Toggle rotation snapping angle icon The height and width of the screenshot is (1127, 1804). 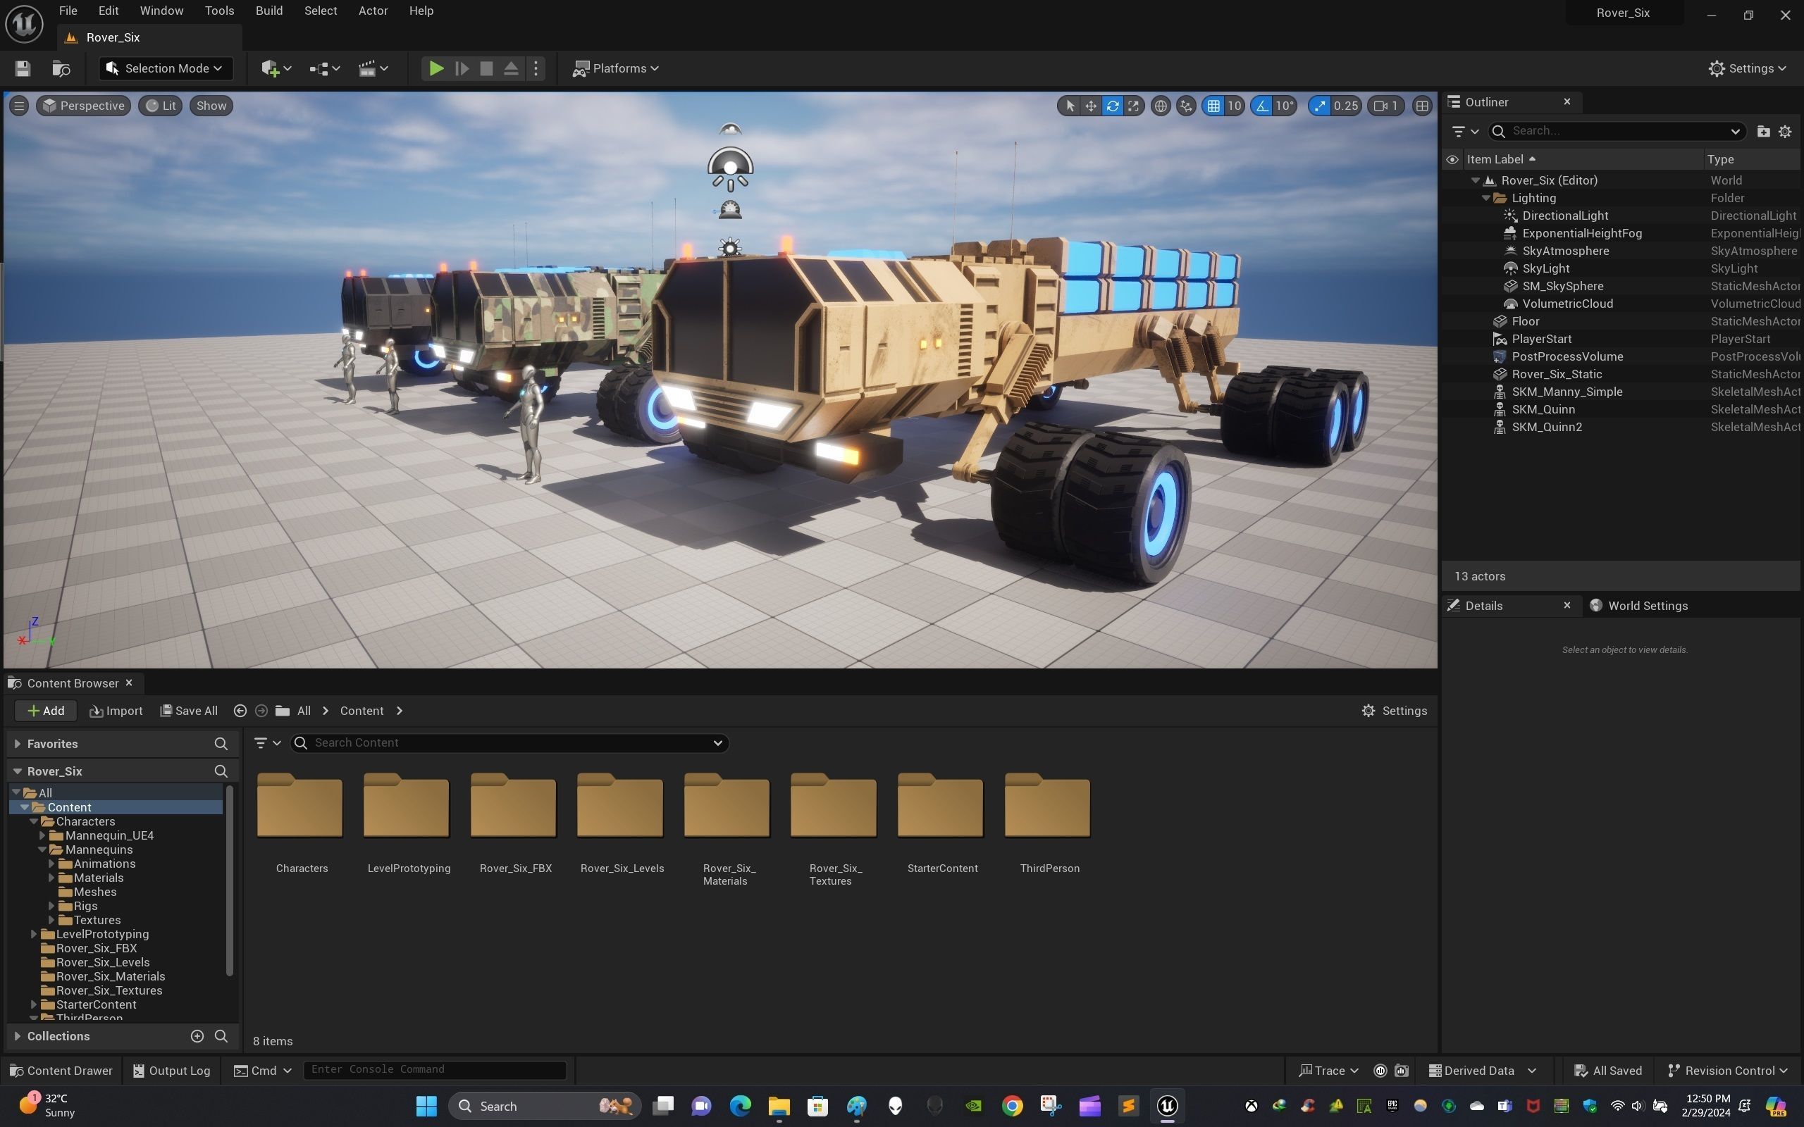(1262, 106)
